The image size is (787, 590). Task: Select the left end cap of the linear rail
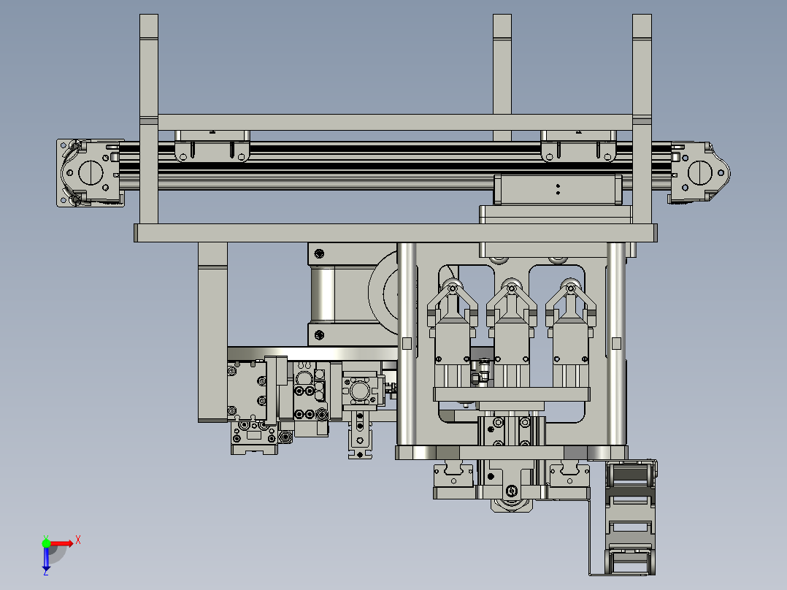click(89, 173)
